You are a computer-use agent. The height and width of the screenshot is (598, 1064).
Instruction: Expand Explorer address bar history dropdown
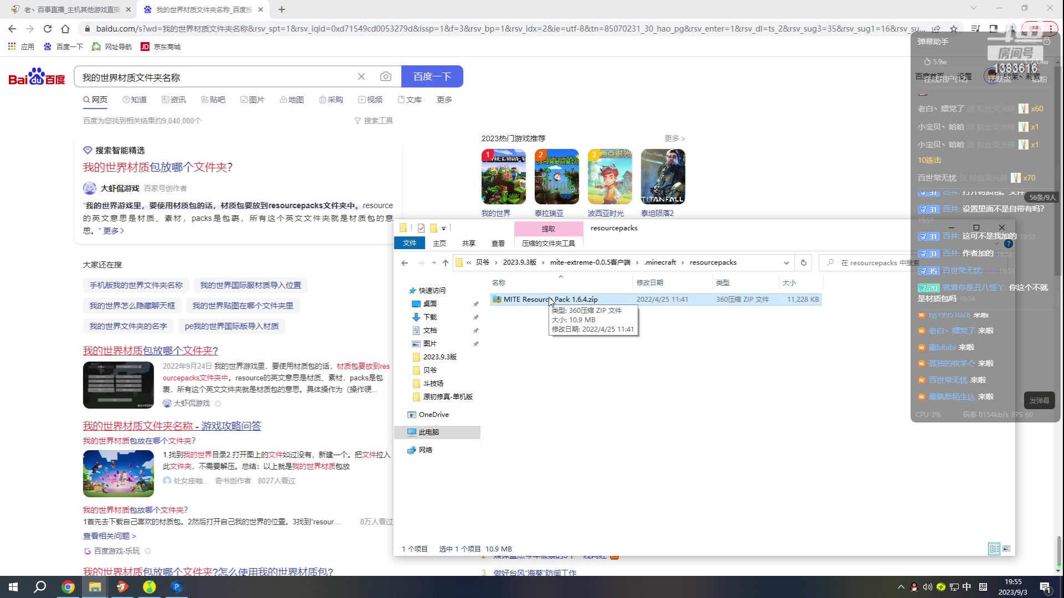pos(786,262)
